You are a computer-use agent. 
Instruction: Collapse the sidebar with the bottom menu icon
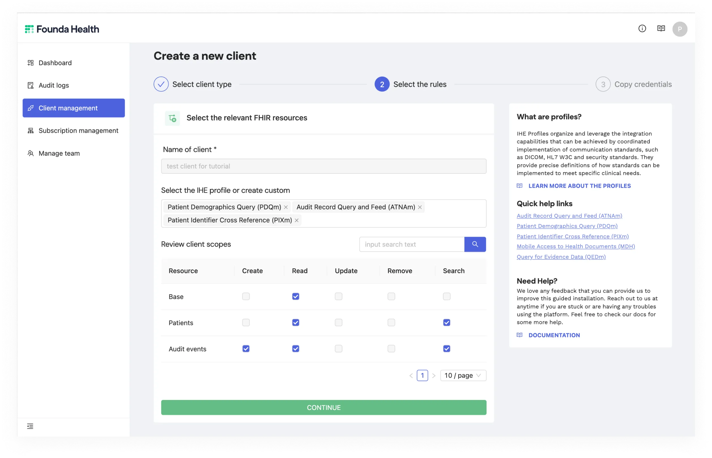[x=30, y=426]
